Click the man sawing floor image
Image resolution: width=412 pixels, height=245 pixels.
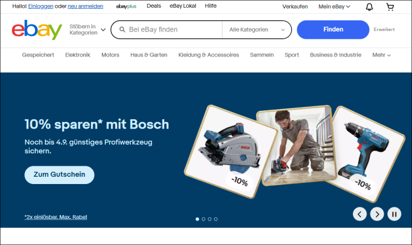[x=296, y=145]
